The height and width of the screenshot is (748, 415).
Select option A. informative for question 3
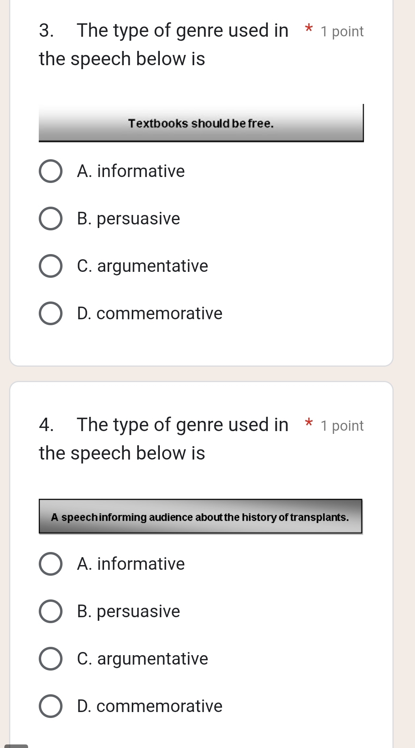51,171
